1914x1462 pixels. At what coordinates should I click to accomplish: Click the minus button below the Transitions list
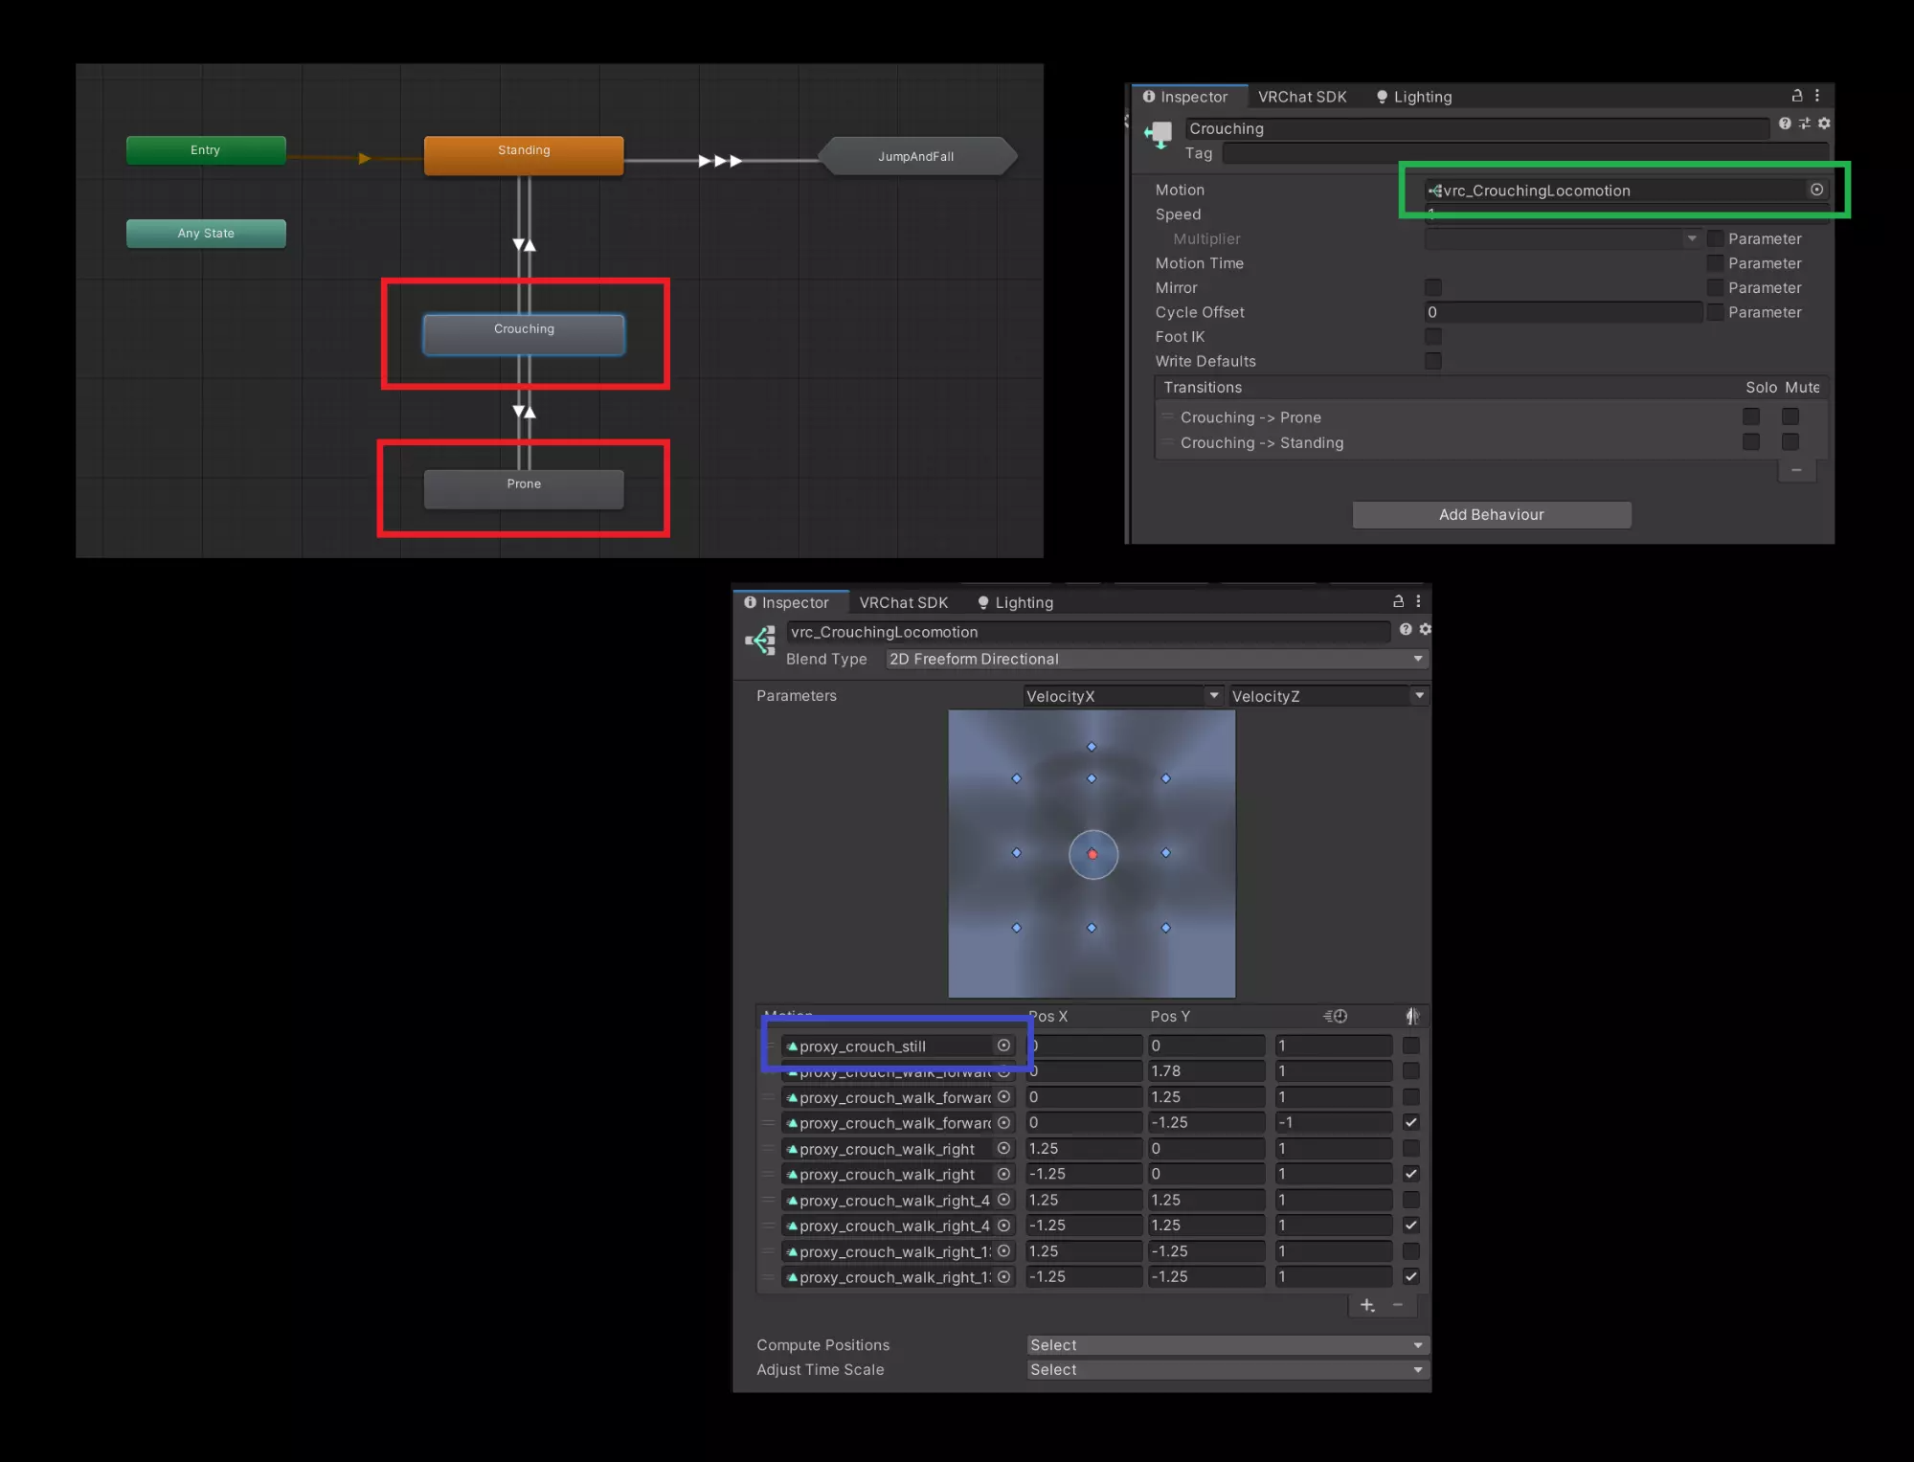(x=1797, y=470)
